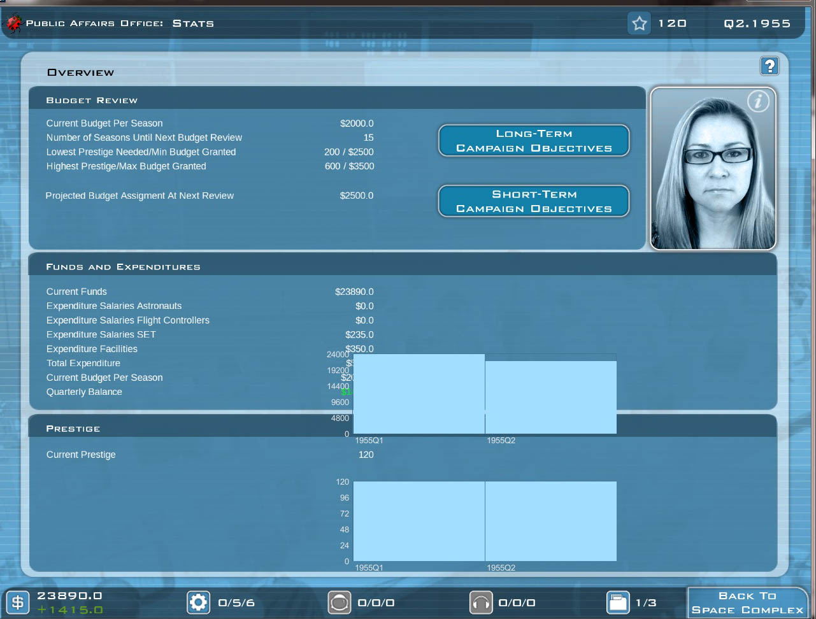Click the 1955Q1 bar in the prestige chart
This screenshot has width=816, height=619.
(419, 521)
